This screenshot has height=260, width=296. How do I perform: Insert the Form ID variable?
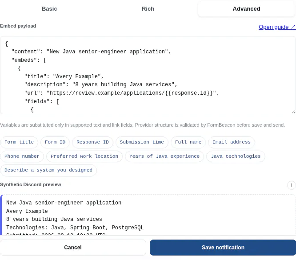tap(55, 142)
